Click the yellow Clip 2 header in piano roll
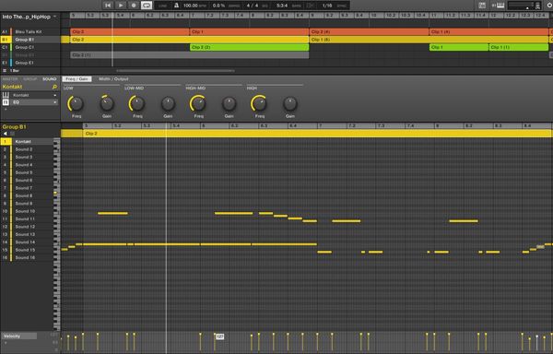This screenshot has width=553, height=354. (317, 134)
